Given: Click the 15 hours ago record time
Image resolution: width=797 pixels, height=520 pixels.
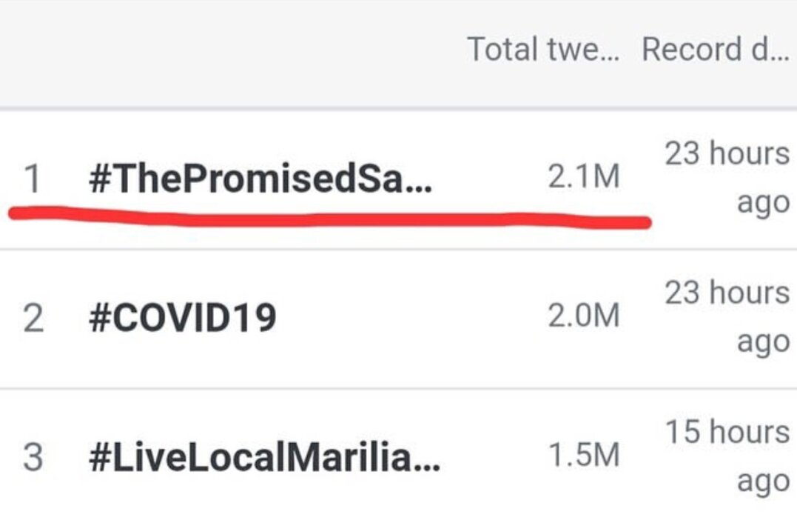Looking at the screenshot, I should 727,456.
